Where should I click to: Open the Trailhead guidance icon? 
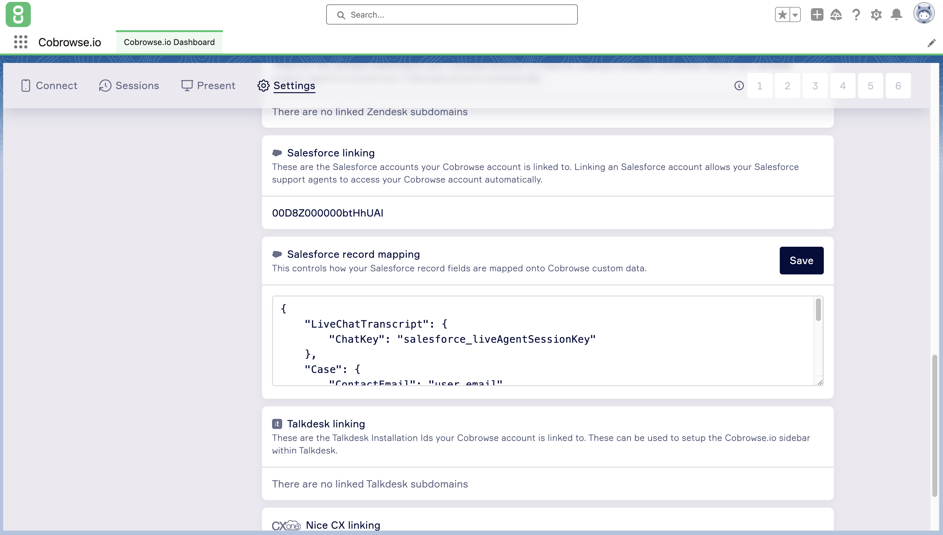(x=836, y=15)
